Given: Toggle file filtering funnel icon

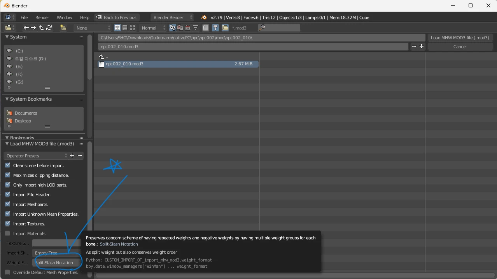Looking at the screenshot, I should coord(215,28).
